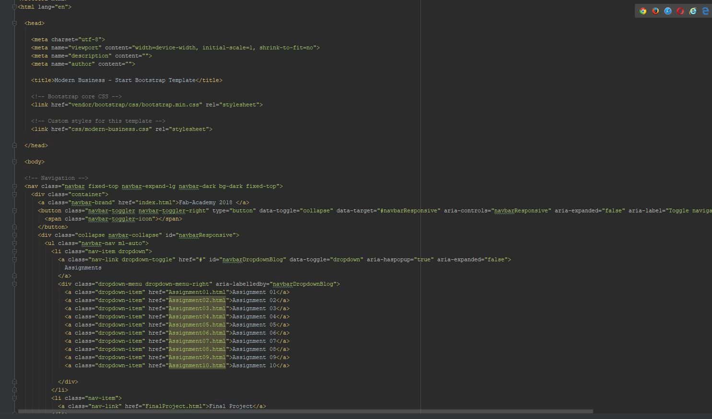Click the aria-haspopup="true" attribute
712x419 pixels.
click(x=400, y=259)
